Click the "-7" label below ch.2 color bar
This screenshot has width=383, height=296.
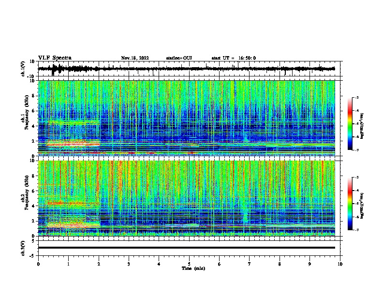click(x=356, y=230)
